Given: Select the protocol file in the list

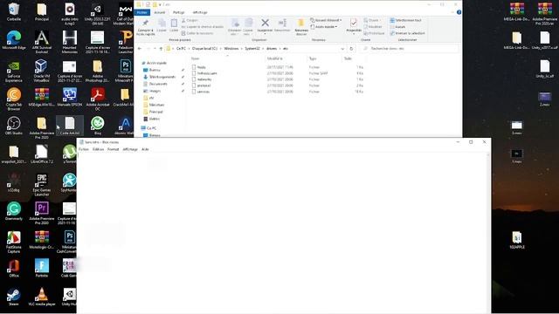Looking at the screenshot, I should [x=201, y=85].
